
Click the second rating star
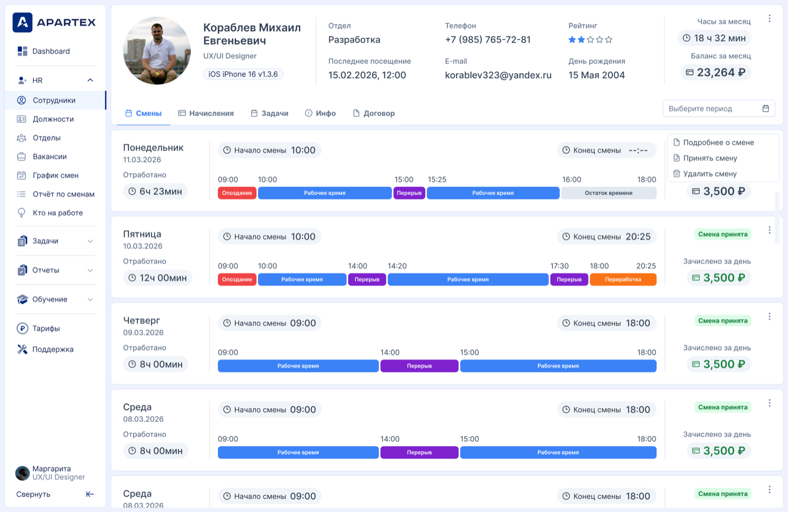coord(581,40)
